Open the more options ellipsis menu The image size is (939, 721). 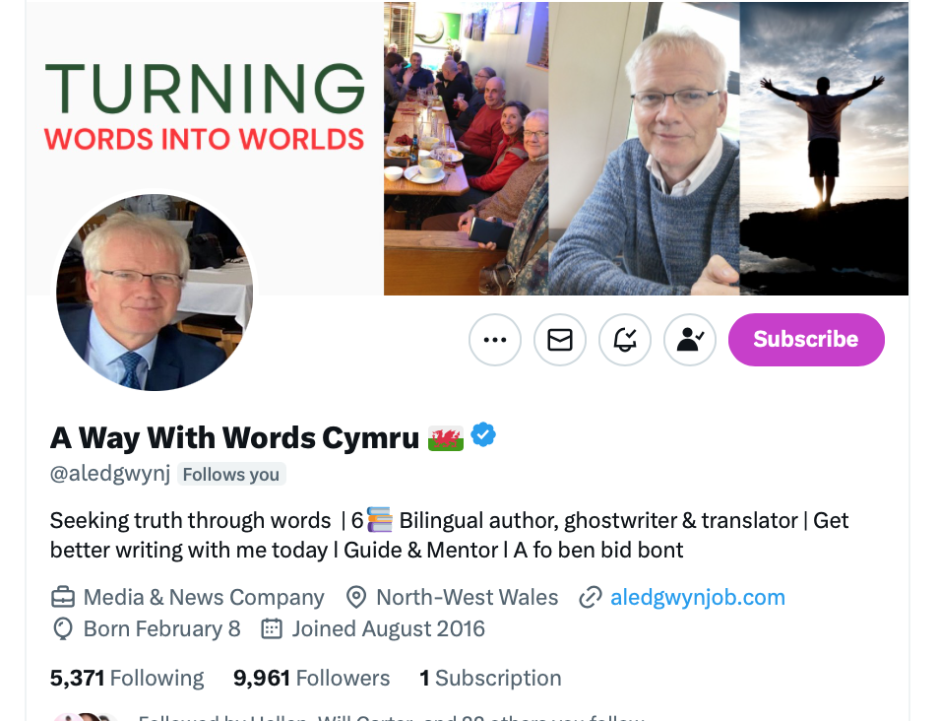click(495, 340)
